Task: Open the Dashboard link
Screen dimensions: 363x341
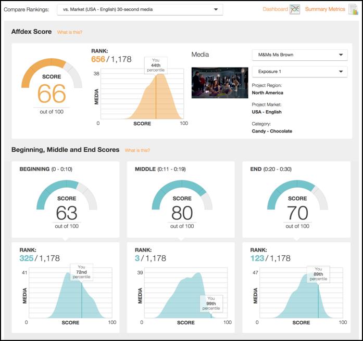Action: pos(275,9)
